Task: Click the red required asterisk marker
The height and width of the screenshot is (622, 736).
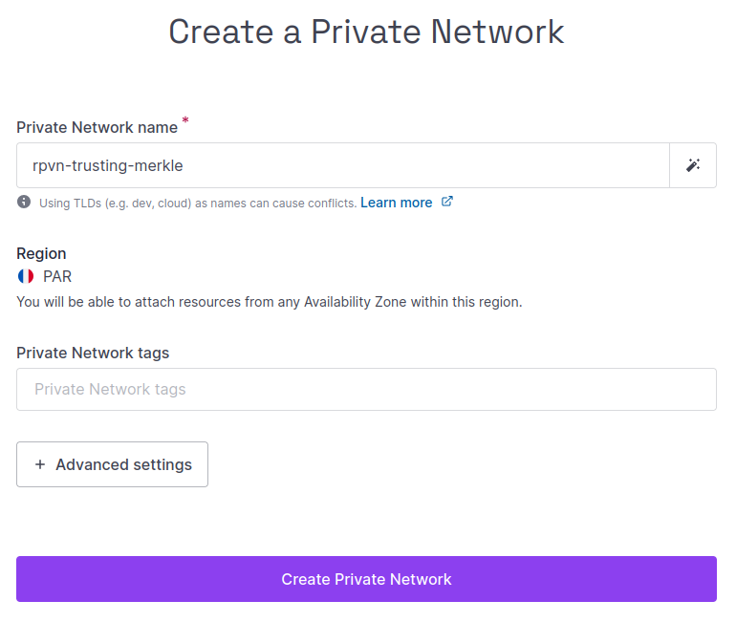Action: click(x=185, y=121)
